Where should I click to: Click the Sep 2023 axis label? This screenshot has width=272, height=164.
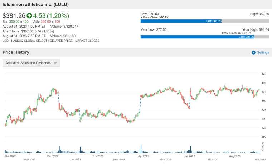pos(260,159)
